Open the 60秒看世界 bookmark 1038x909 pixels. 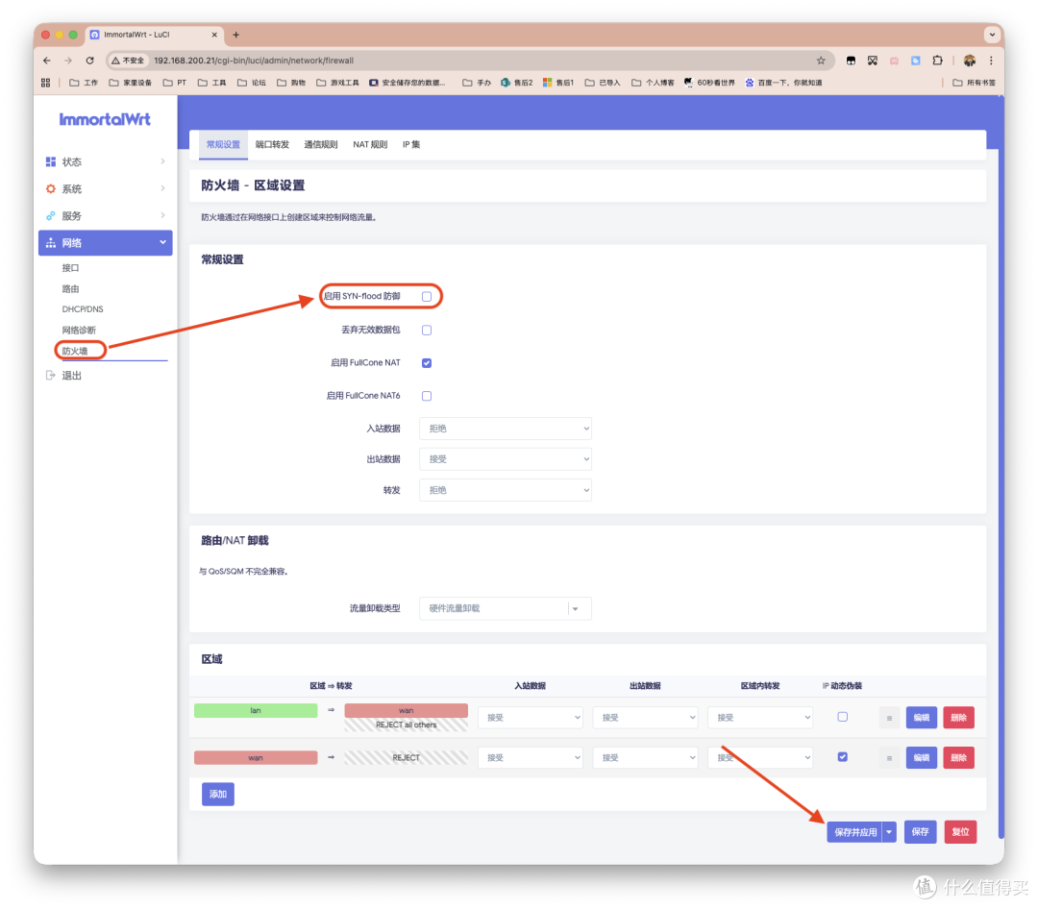click(x=709, y=83)
